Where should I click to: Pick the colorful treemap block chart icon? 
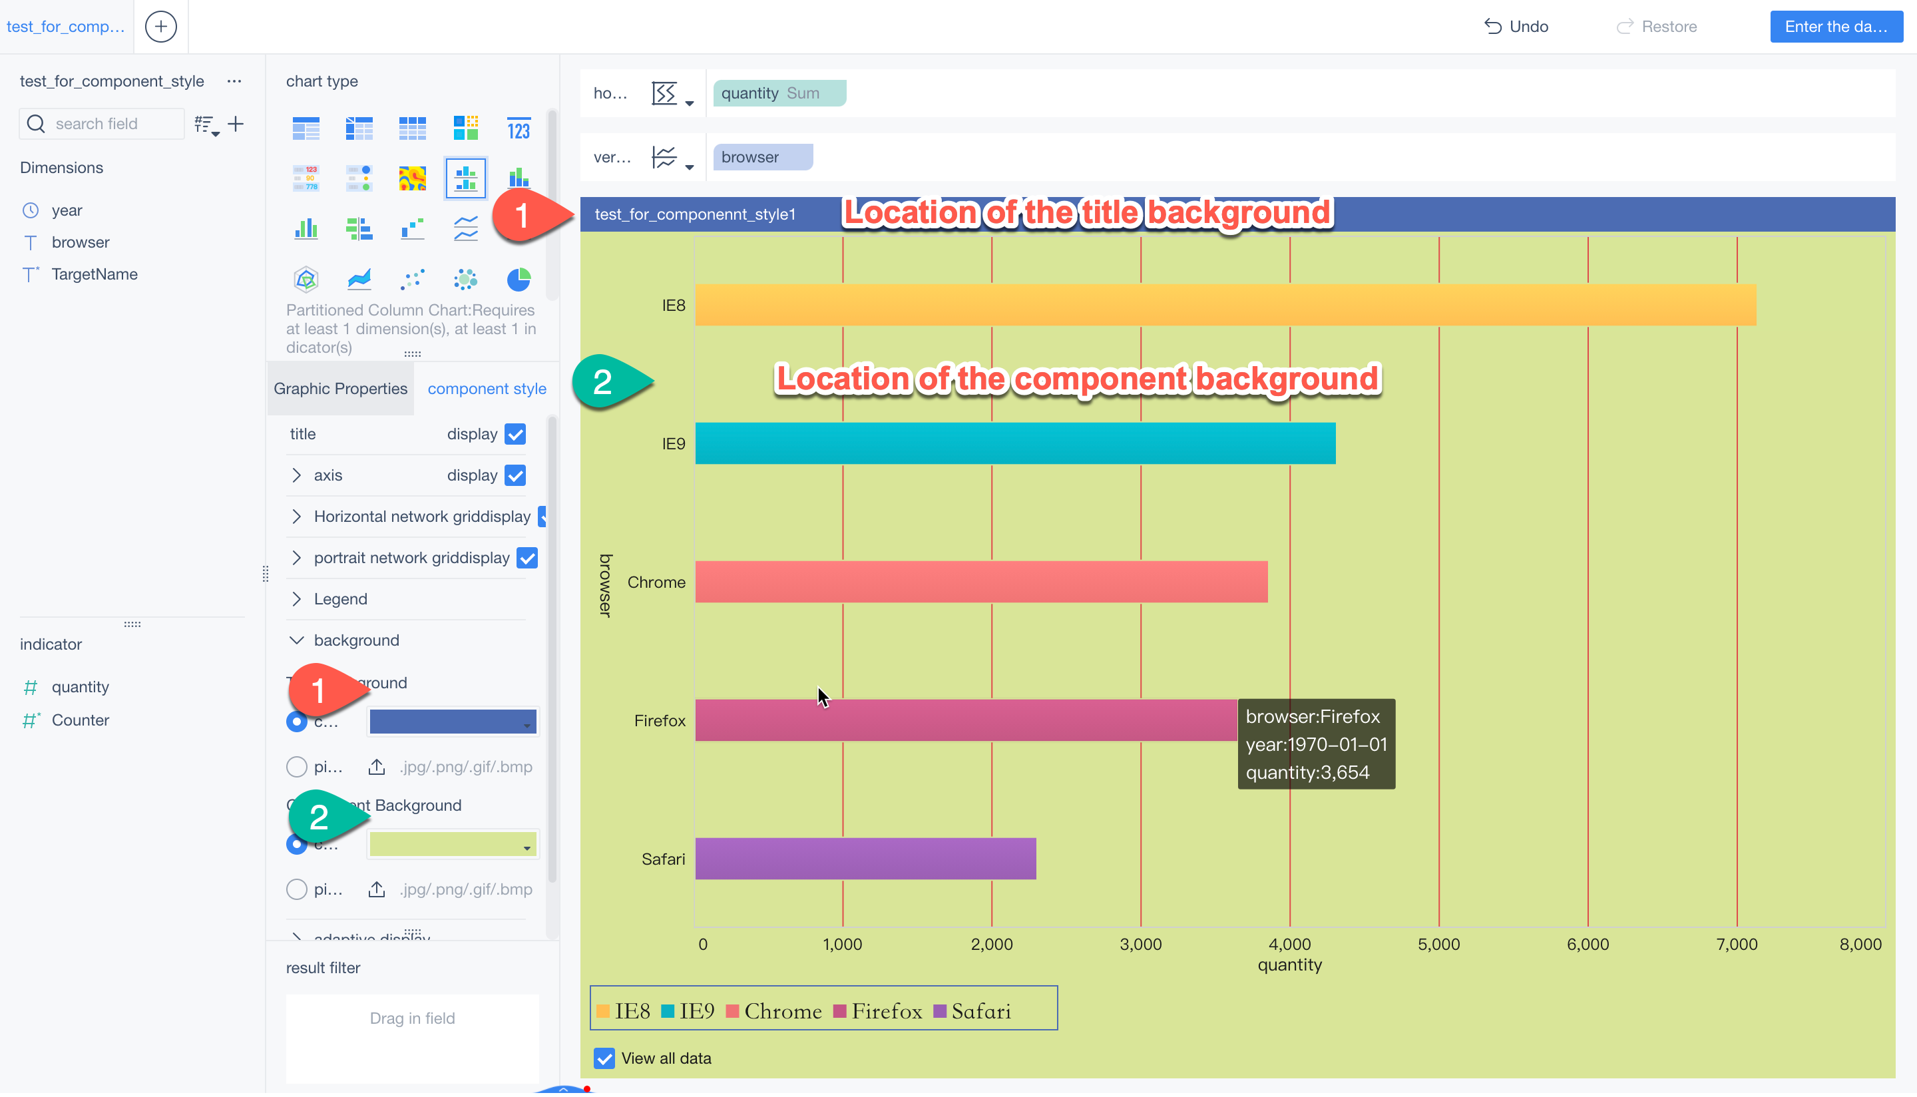pyautogui.click(x=465, y=129)
